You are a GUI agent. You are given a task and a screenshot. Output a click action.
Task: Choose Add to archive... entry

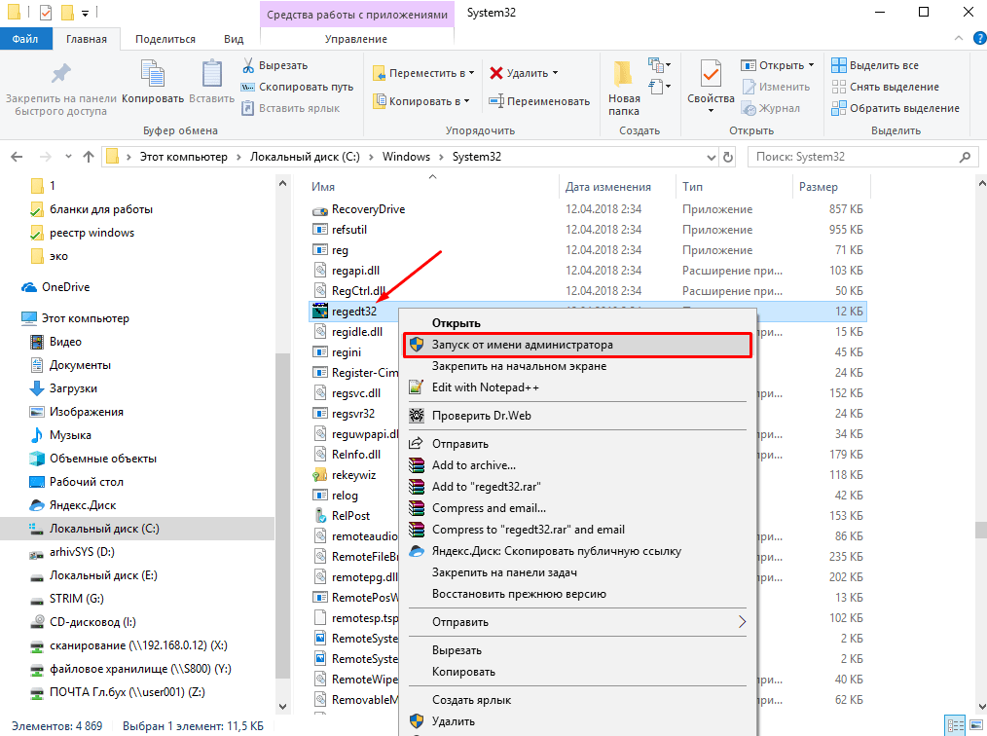click(473, 465)
